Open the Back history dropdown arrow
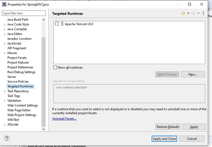This screenshot has height=147, width=212. (188, 13)
